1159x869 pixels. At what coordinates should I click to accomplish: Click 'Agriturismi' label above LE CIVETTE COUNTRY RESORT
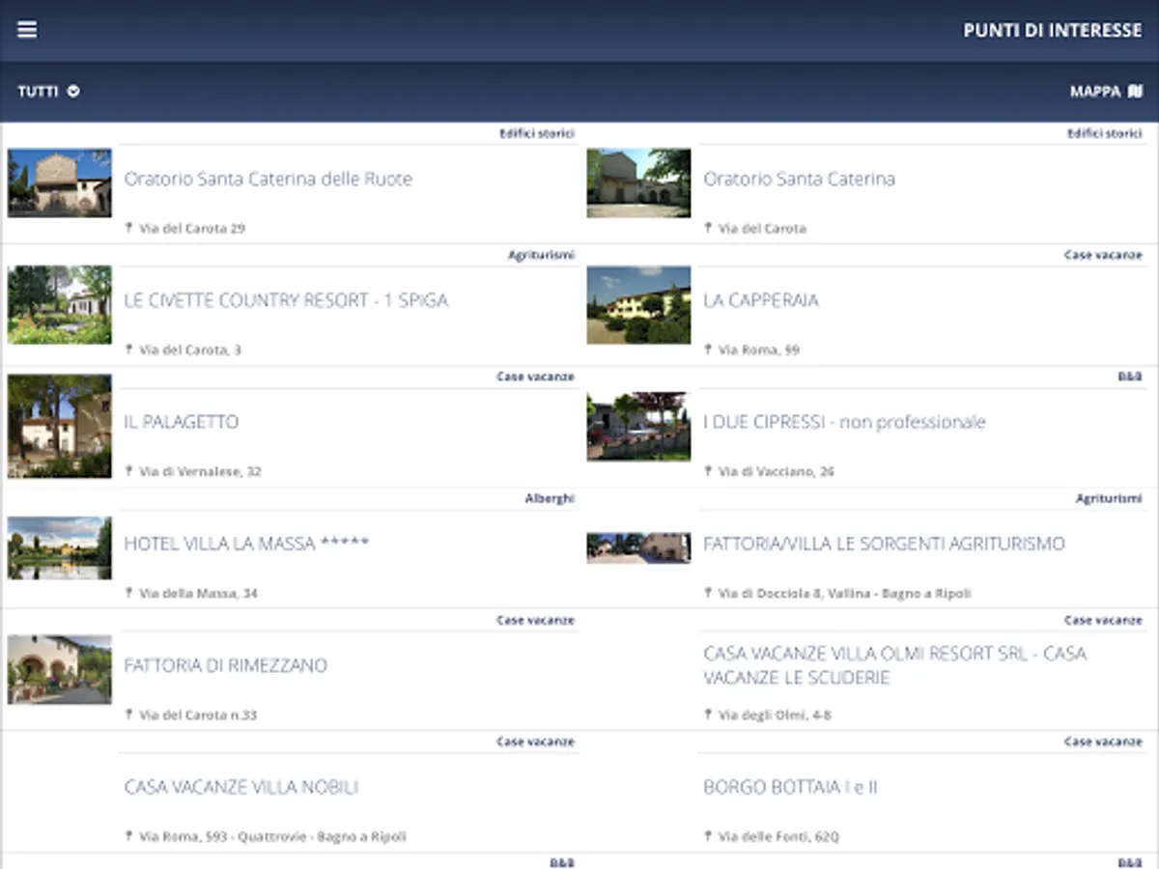(541, 255)
